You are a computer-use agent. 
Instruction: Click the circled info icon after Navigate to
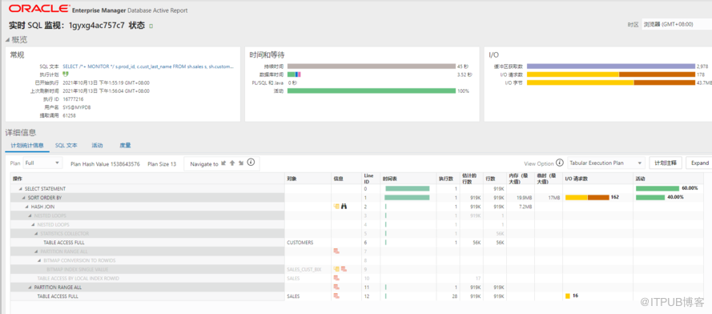251,163
